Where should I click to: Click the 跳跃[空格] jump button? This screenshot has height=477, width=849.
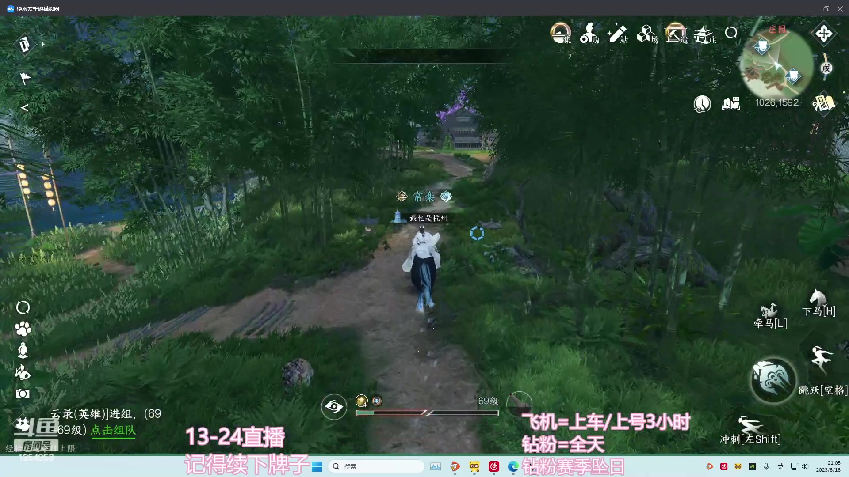[x=822, y=371]
